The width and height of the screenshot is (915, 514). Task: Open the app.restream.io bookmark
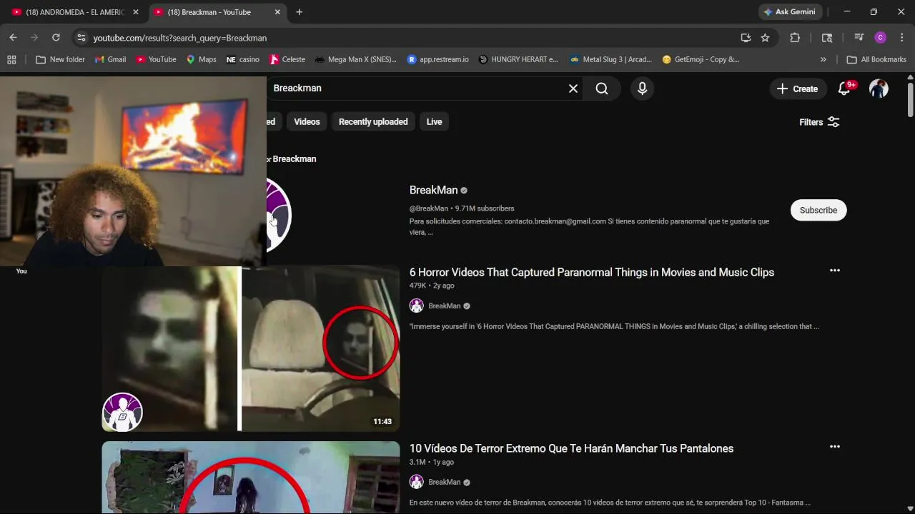(437, 59)
